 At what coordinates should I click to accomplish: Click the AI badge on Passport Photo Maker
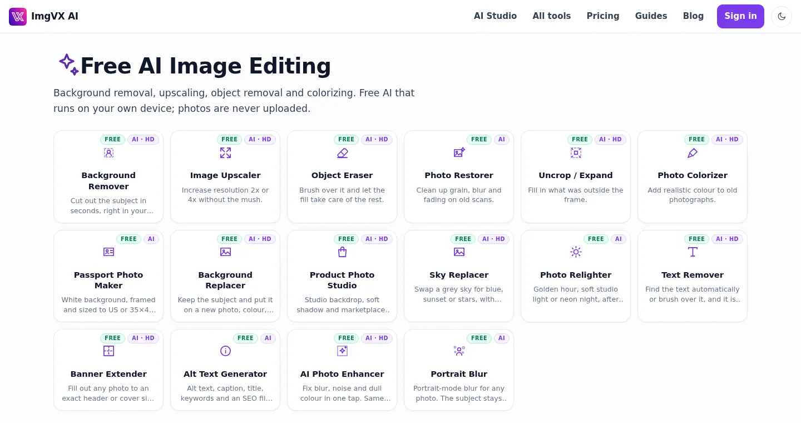click(x=151, y=239)
